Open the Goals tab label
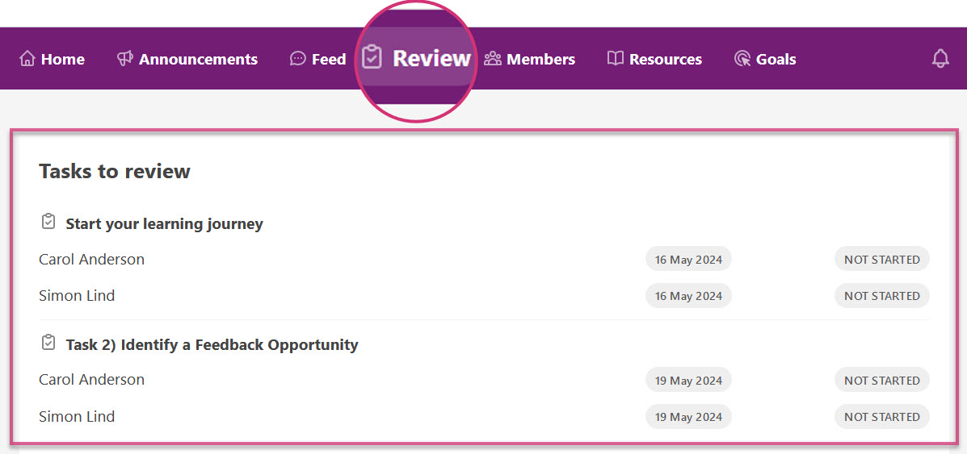The height and width of the screenshot is (454, 967). [x=776, y=59]
